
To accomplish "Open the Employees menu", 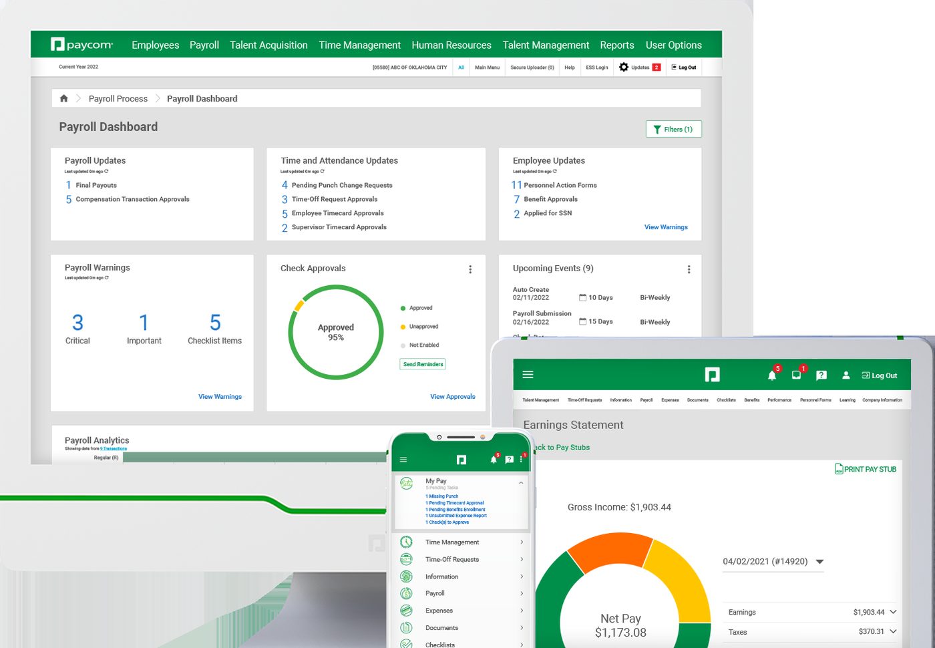I will tap(155, 45).
